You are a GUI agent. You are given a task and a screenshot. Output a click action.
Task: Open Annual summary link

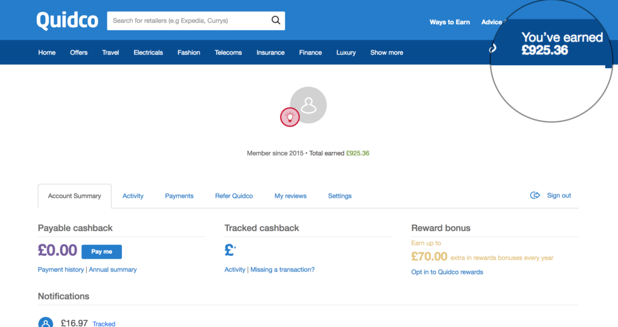(113, 270)
